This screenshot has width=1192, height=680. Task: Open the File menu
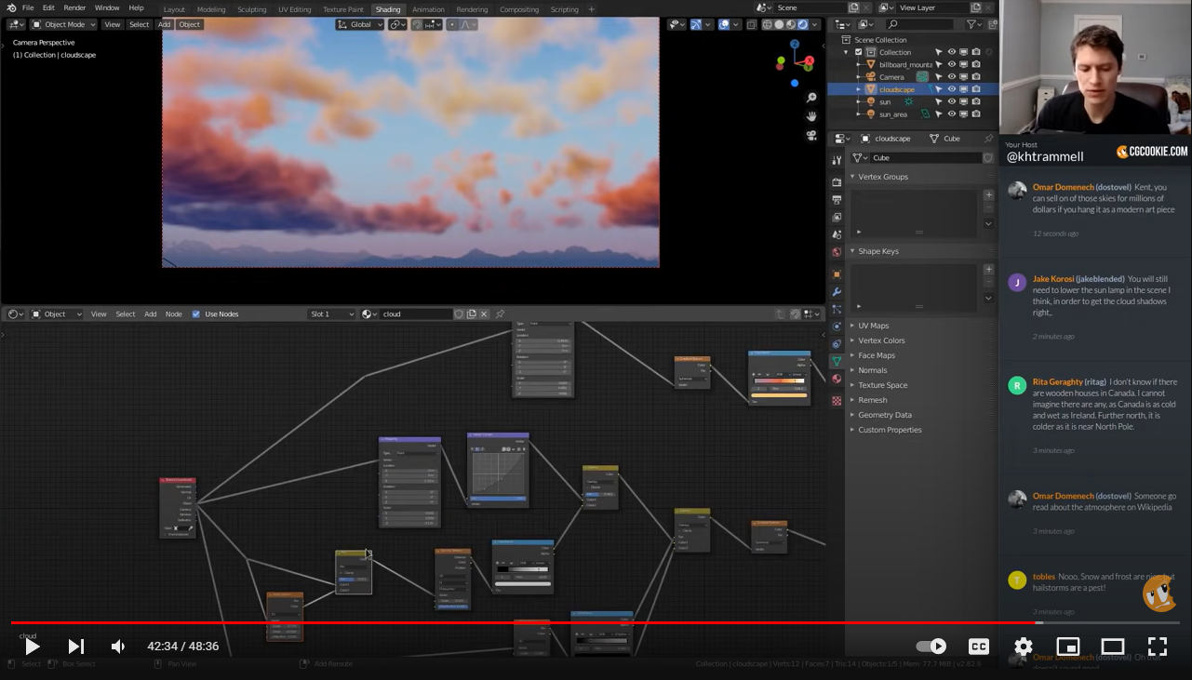coord(28,7)
